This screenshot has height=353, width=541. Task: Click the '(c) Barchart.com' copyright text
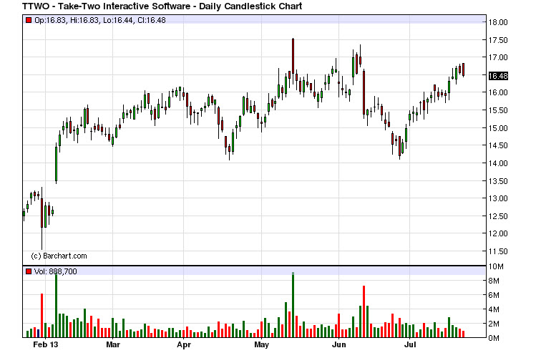tap(59, 256)
